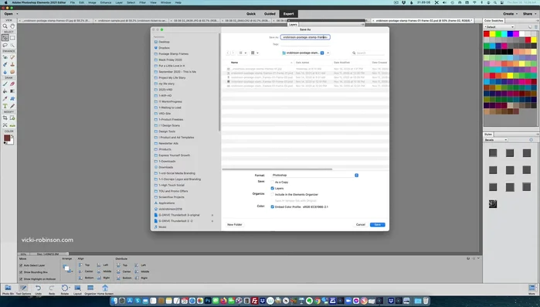
Task: Select the Custom Shape tool
Action: 12,99
